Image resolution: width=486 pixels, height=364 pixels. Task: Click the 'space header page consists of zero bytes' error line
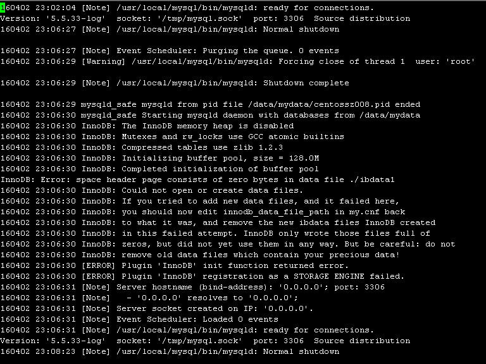click(197, 180)
